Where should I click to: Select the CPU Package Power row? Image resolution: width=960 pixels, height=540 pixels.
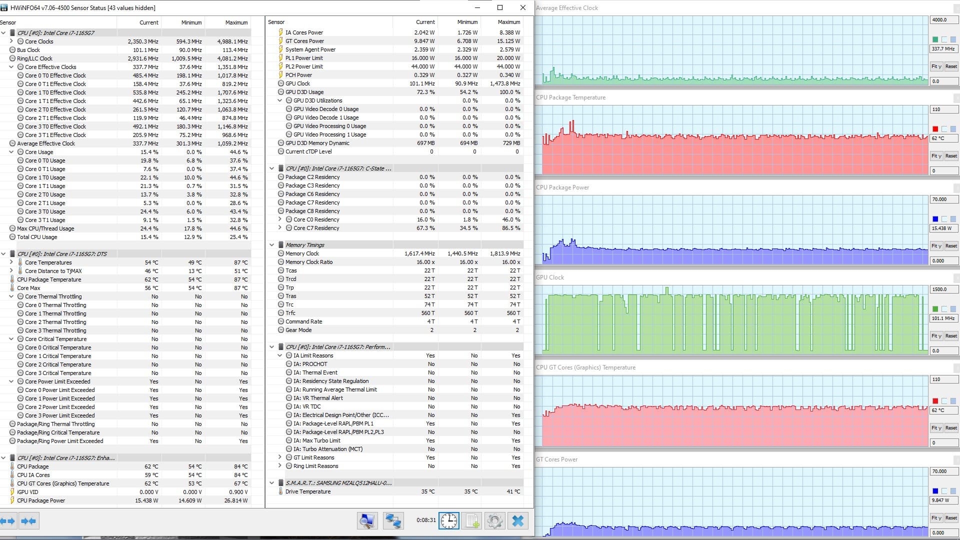[x=41, y=500]
